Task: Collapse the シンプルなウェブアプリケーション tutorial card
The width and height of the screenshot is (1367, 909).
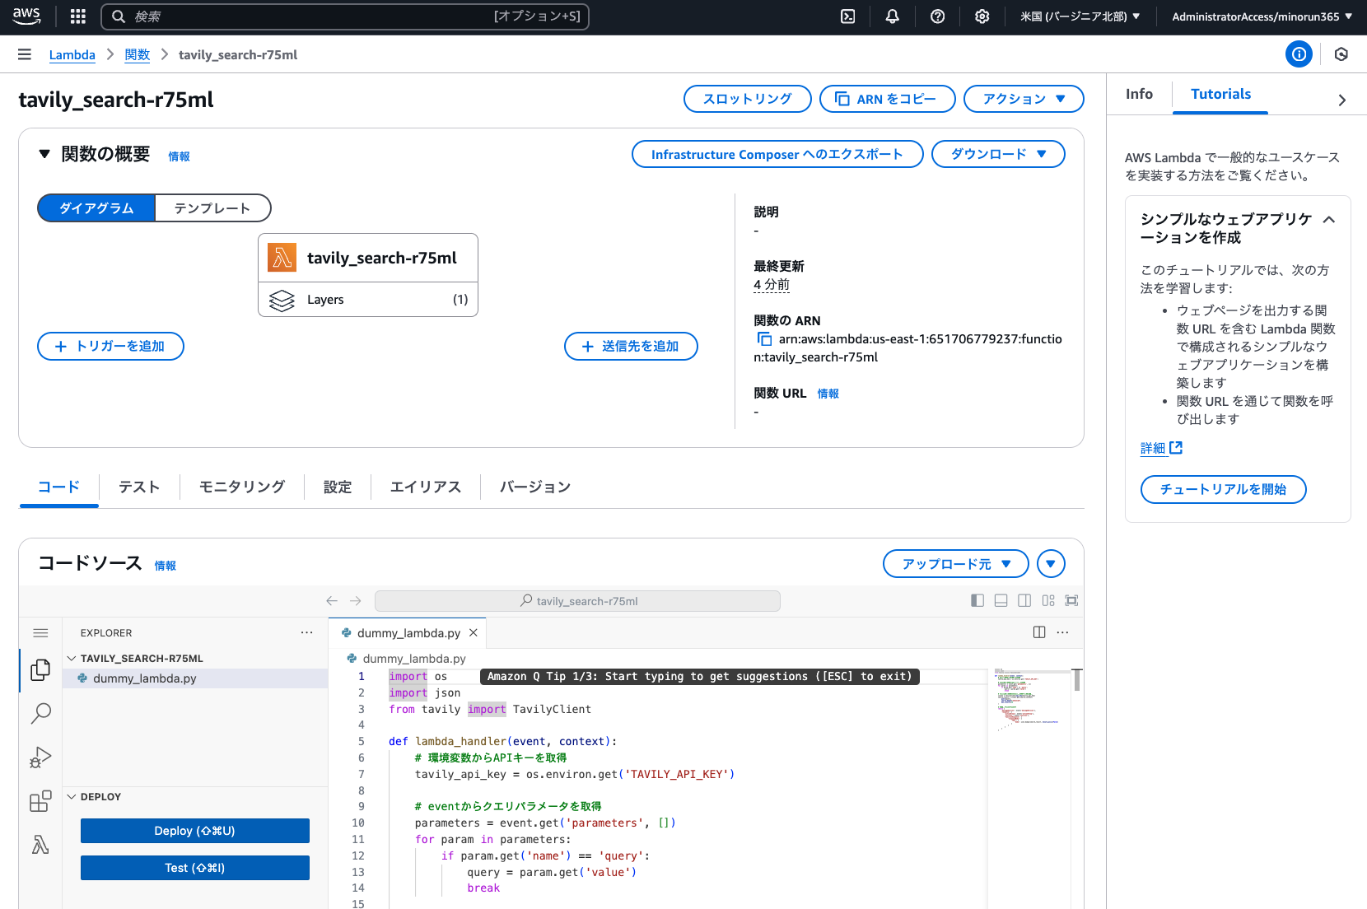Action: 1328,220
